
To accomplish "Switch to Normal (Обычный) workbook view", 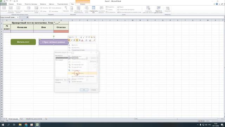I will [4, 9].
